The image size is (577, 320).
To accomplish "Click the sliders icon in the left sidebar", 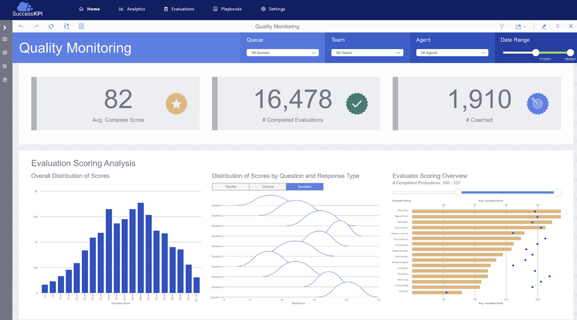I will point(4,66).
